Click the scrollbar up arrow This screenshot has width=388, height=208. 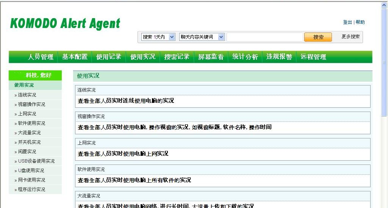coord(384,5)
